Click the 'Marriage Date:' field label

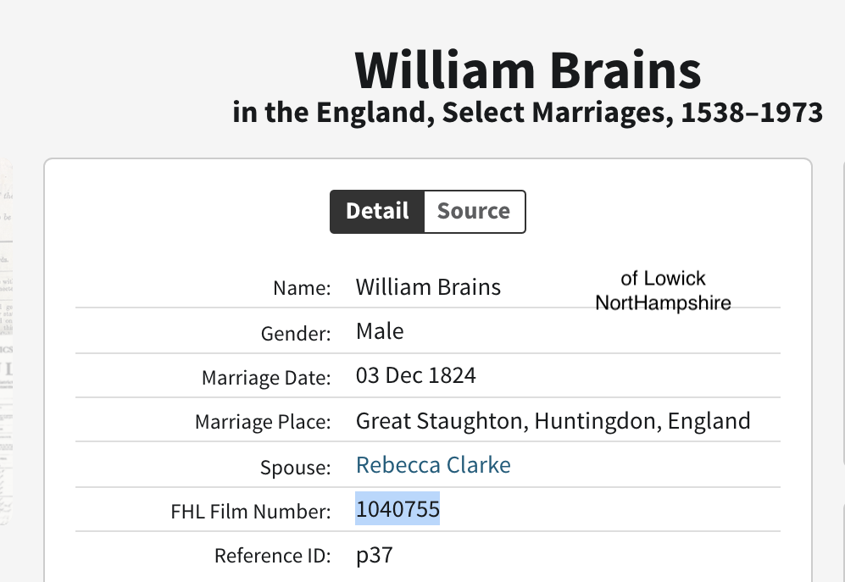tap(266, 378)
